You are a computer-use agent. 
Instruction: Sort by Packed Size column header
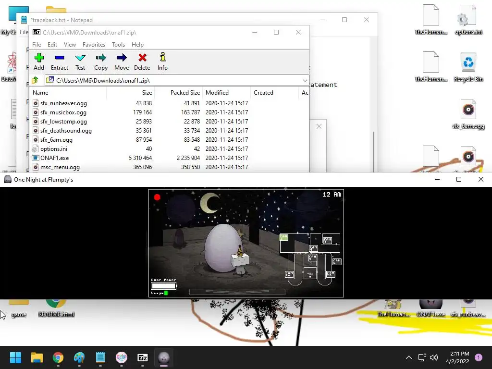(x=179, y=93)
